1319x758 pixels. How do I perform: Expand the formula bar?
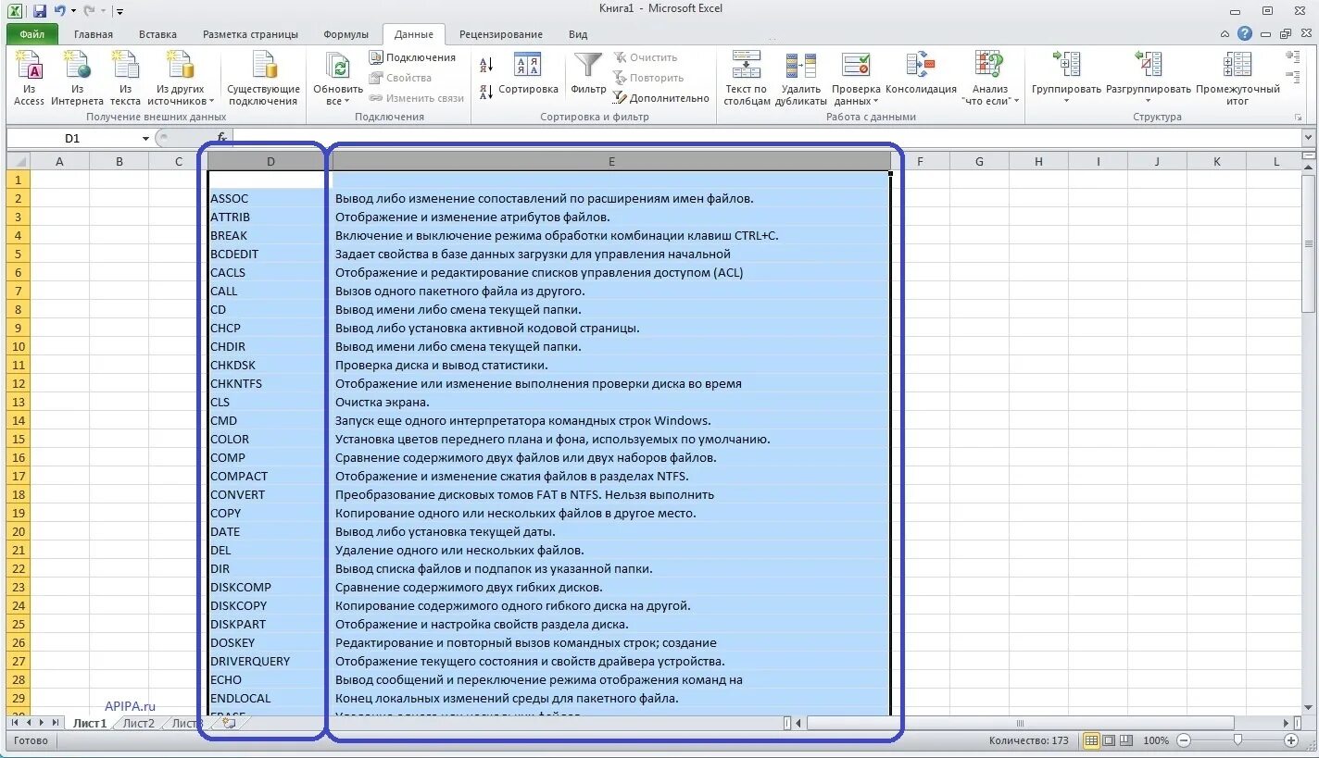(1308, 138)
